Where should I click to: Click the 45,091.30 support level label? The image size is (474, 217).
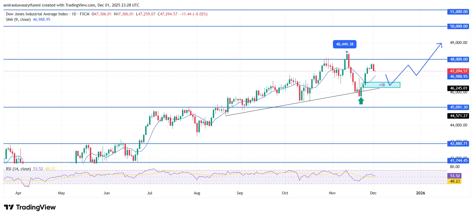click(459, 107)
